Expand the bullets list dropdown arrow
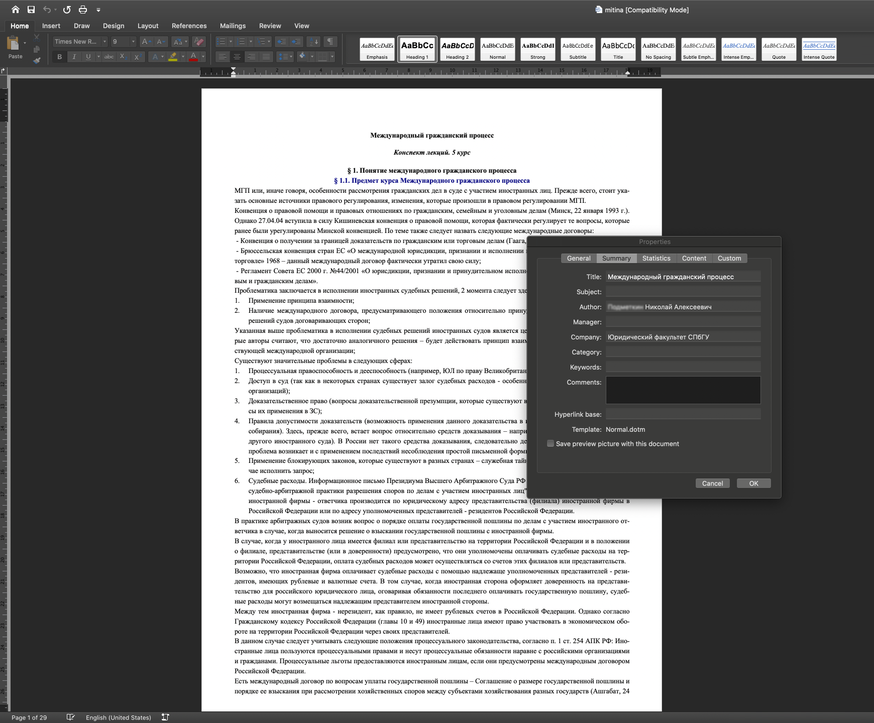The image size is (874, 723). (x=231, y=42)
